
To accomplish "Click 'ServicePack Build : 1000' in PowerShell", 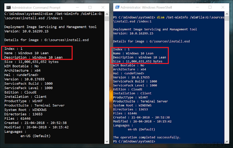I will (135, 82).
